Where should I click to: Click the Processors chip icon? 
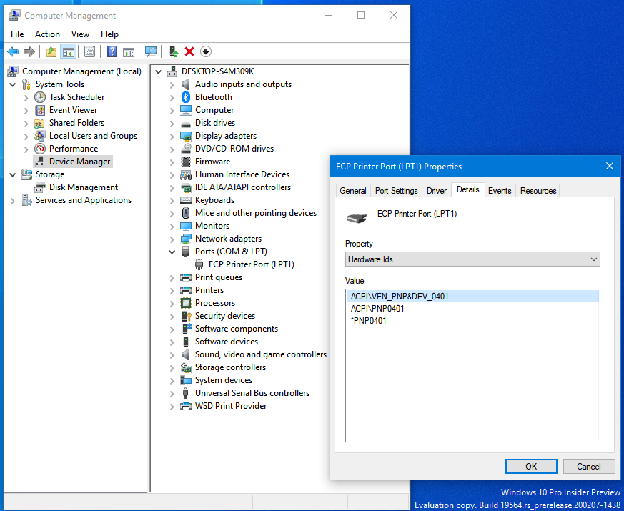click(186, 303)
